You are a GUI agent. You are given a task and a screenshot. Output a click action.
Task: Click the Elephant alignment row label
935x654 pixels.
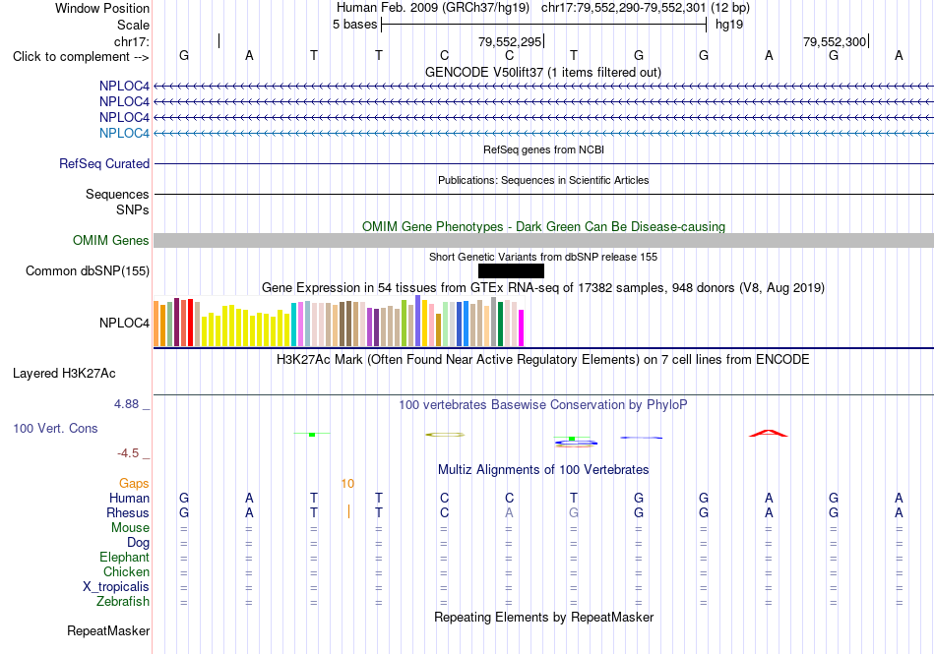[124, 558]
